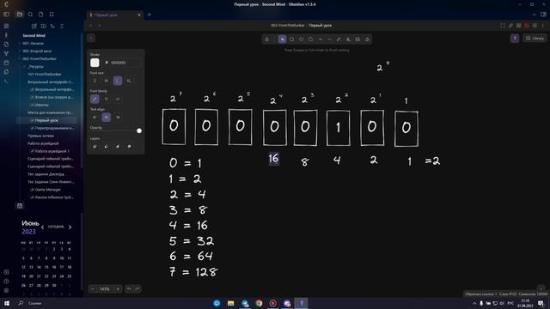Open Obsidian settings gear icon
The width and height of the screenshot is (550, 309).
6,290
